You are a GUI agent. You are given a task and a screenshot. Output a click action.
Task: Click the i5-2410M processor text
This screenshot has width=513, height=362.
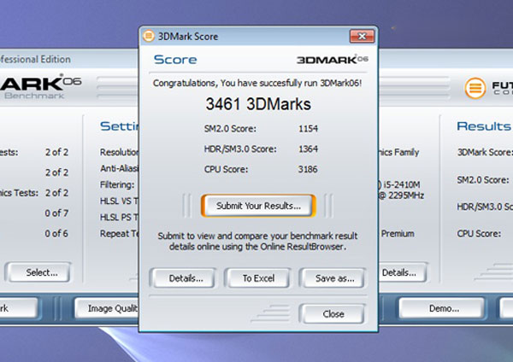point(401,185)
